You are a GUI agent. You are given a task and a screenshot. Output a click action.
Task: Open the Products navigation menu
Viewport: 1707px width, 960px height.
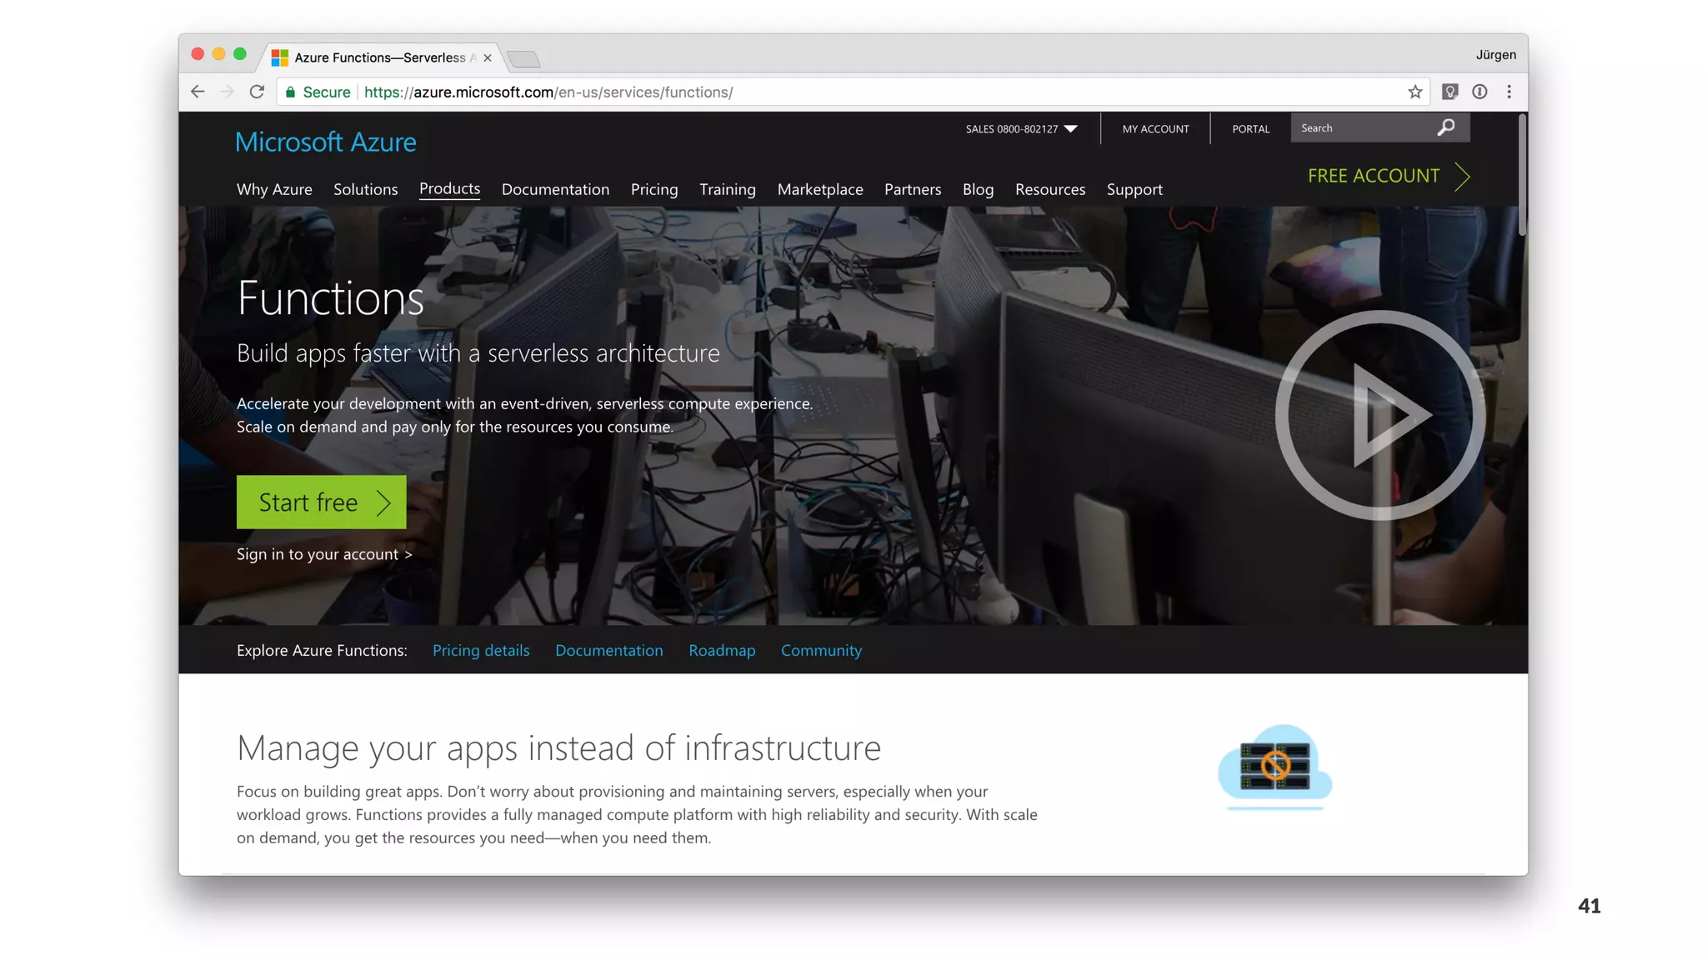click(449, 188)
